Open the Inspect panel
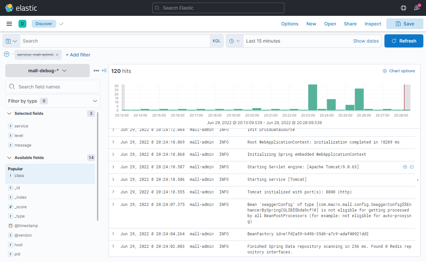 tap(373, 24)
